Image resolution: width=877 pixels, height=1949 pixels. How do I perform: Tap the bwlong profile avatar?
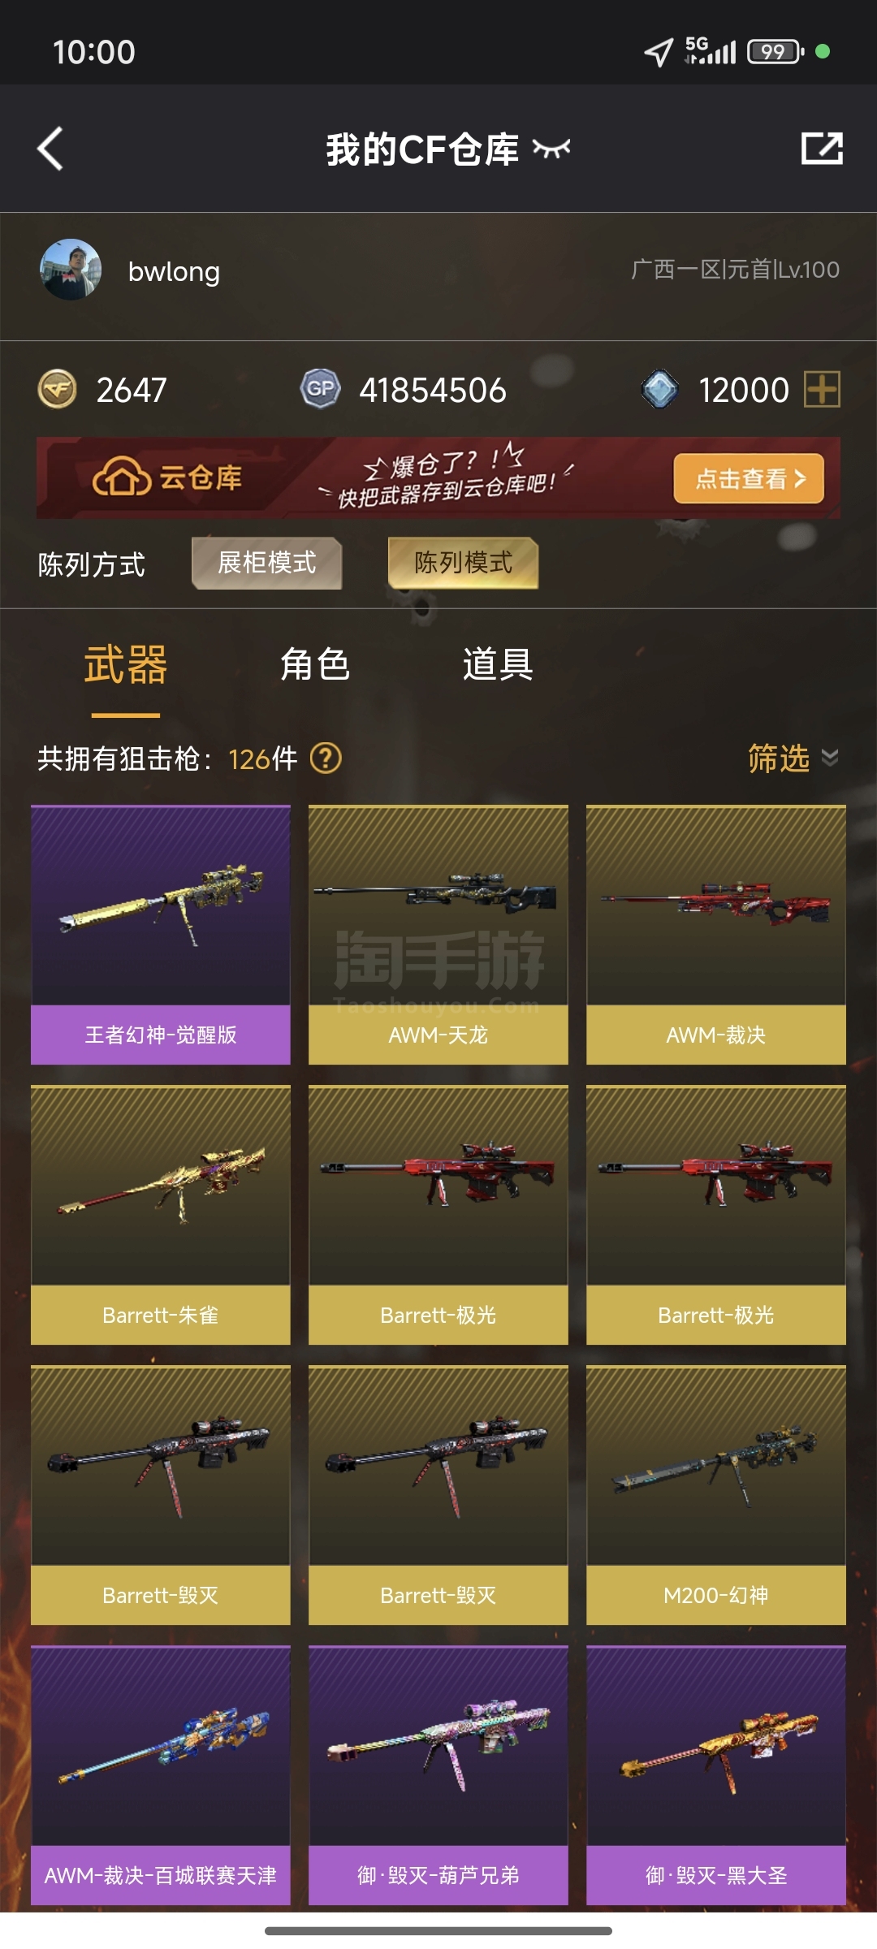[71, 270]
